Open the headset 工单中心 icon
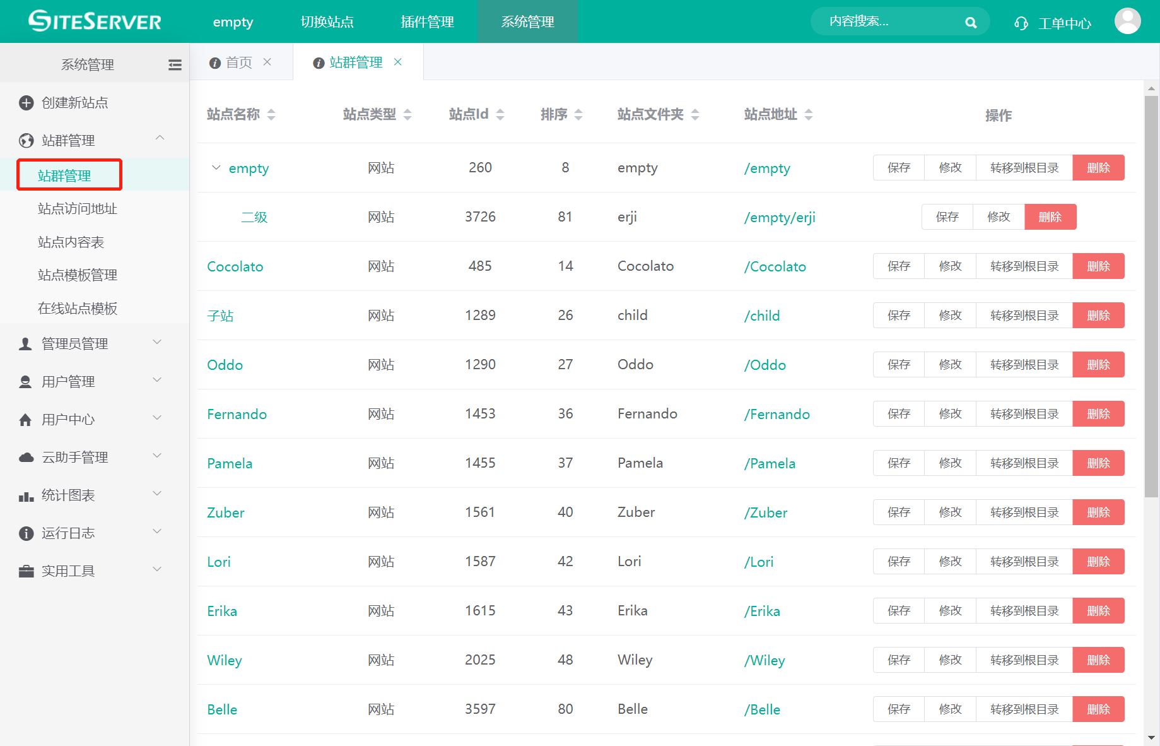The width and height of the screenshot is (1160, 746). [1021, 23]
